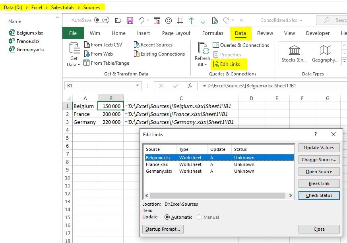Open the Consolidated.xlsx title dropdown

click(301, 20)
